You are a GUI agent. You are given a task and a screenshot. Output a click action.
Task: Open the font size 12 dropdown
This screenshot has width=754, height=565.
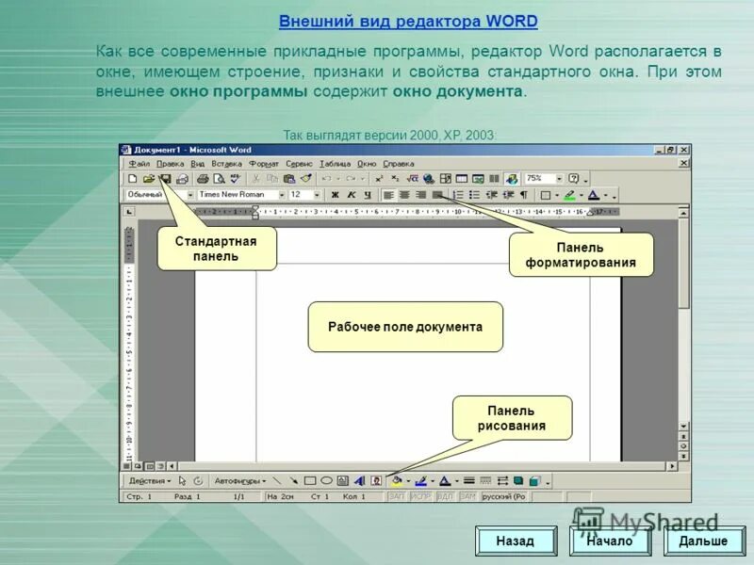tap(317, 195)
